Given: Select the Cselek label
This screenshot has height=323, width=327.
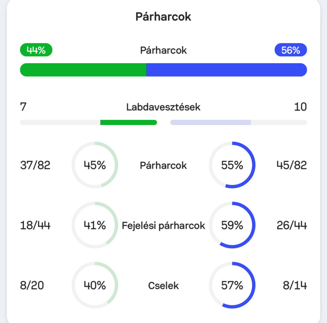Looking at the screenshot, I should (163, 286).
